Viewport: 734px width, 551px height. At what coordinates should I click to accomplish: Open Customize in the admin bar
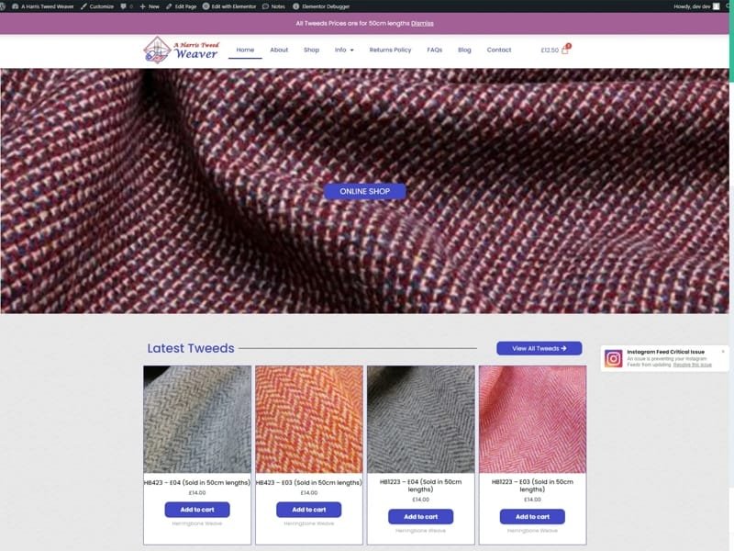pyautogui.click(x=98, y=6)
